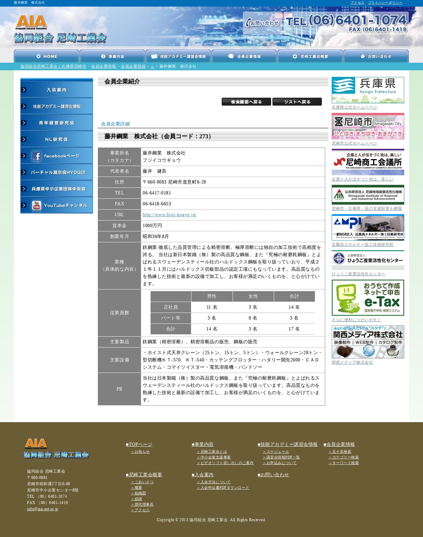Open footer ■TOPページ link
Screen dimensions: 423x537
139,445
